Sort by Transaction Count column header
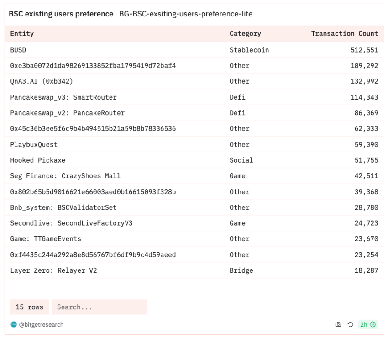 pyautogui.click(x=344, y=33)
